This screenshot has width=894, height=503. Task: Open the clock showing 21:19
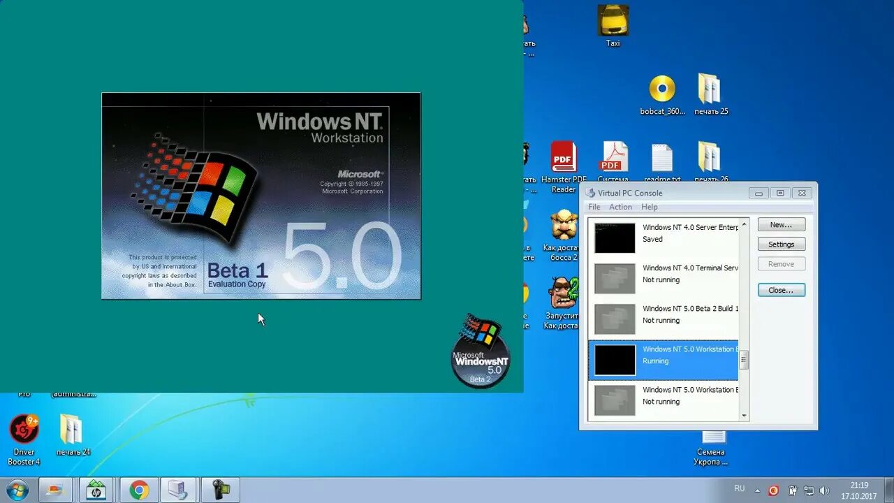click(x=859, y=490)
